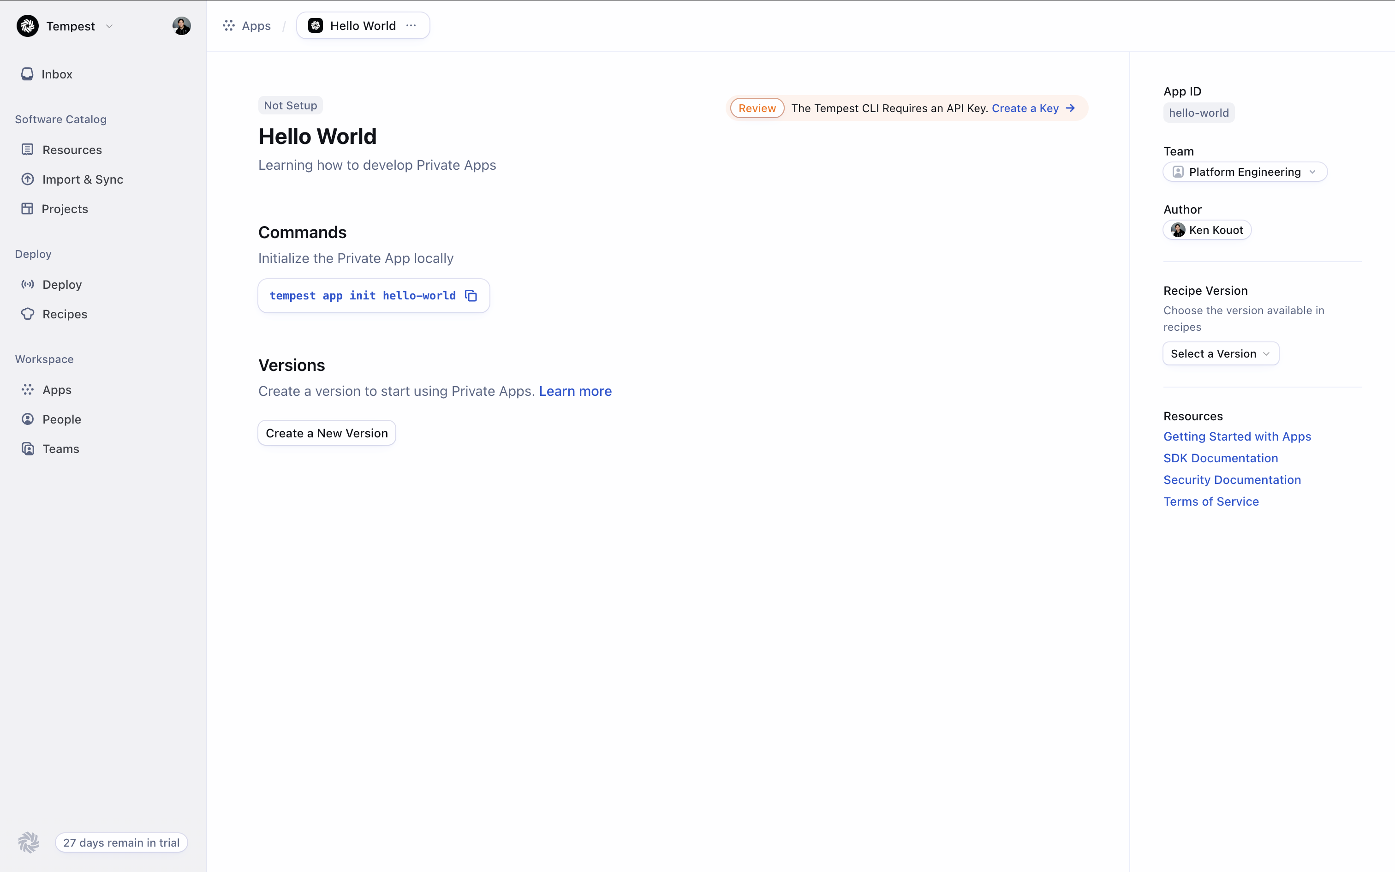Open SDK Documentation link
This screenshot has width=1395, height=872.
pos(1220,458)
